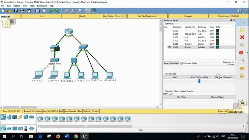The width and height of the screenshot is (249, 140).
Task: Click the laptop labeled 10.10.10.2
Action: [x=38, y=75]
